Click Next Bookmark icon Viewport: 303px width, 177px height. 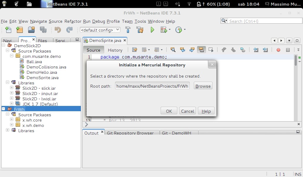(233, 50)
